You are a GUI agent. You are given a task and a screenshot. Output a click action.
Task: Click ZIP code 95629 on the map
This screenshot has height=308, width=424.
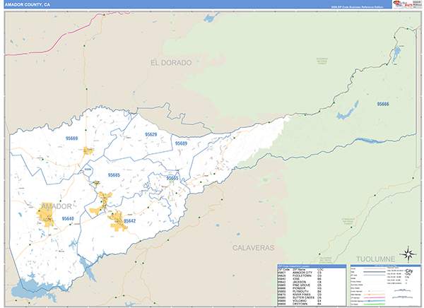click(x=151, y=134)
